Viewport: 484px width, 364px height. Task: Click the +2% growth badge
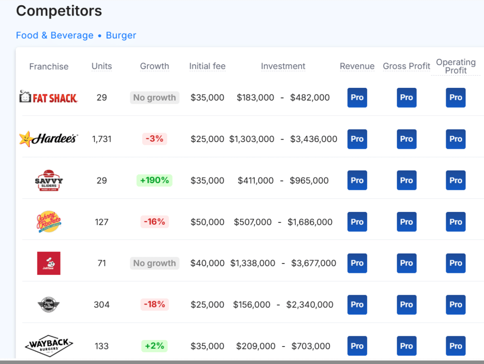point(155,346)
